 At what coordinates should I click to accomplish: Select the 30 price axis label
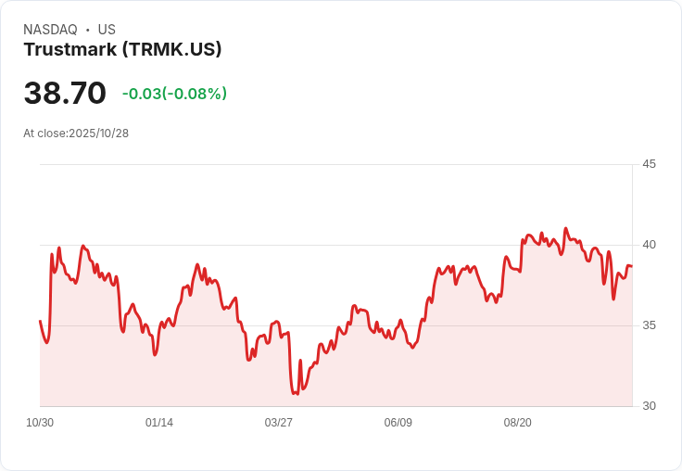[x=649, y=406]
